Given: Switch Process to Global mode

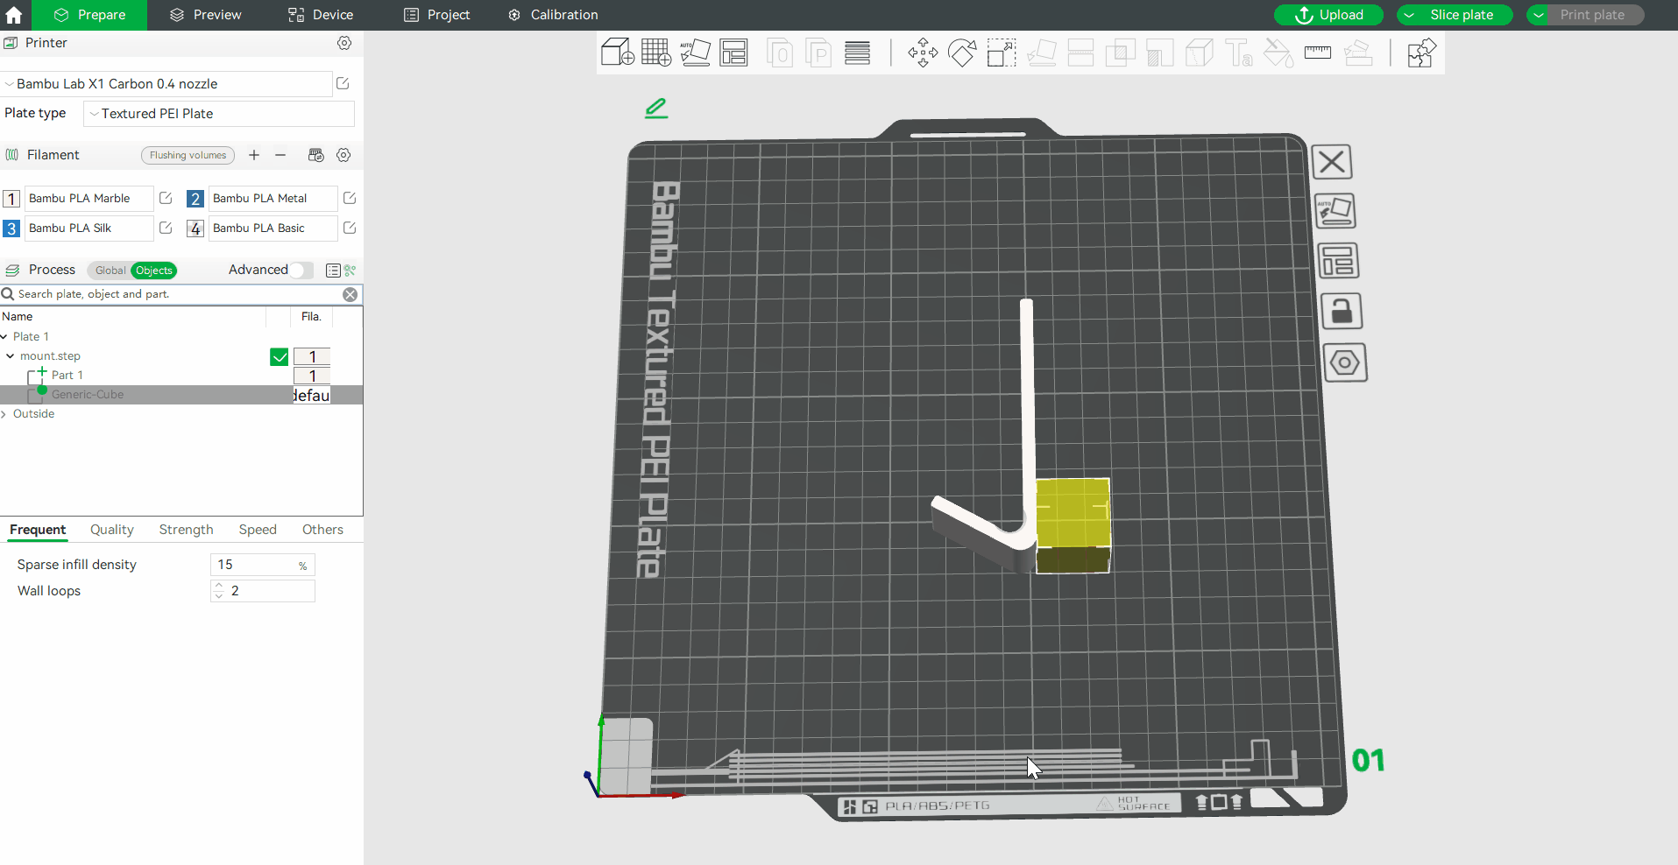Looking at the screenshot, I should (110, 271).
